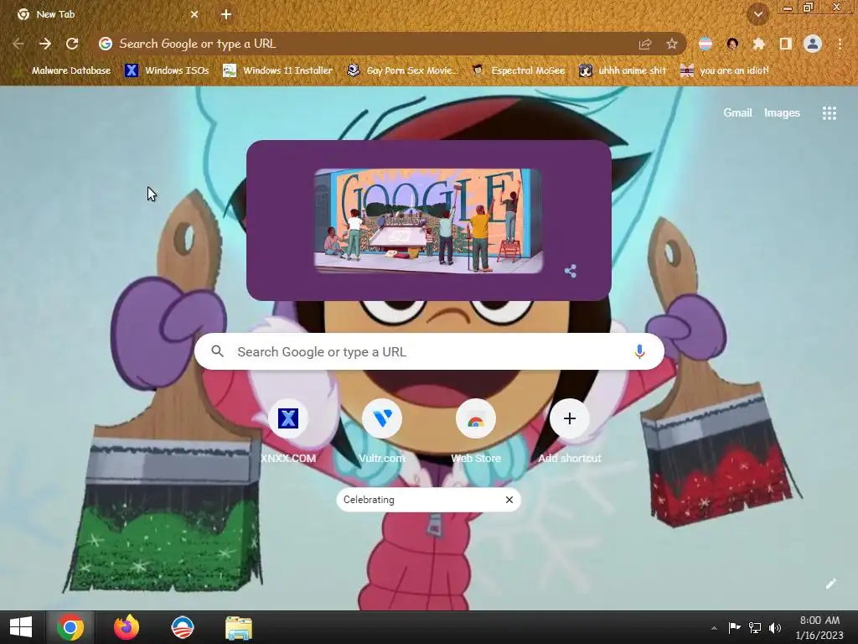Click the share page icon in the address bar
The width and height of the screenshot is (858, 644).
[x=645, y=44]
